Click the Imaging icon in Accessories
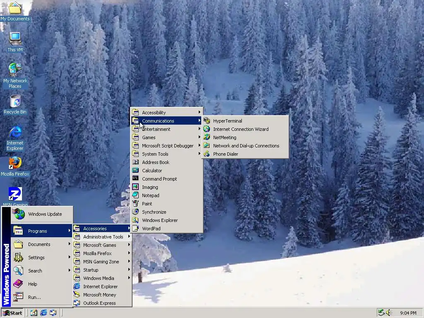 click(x=135, y=187)
